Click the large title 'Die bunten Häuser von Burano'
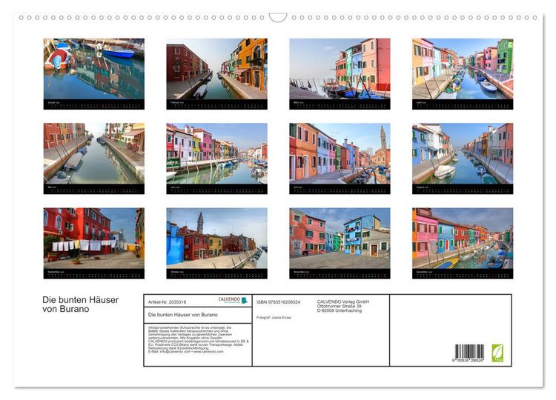The image size is (556, 400). [x=81, y=304]
